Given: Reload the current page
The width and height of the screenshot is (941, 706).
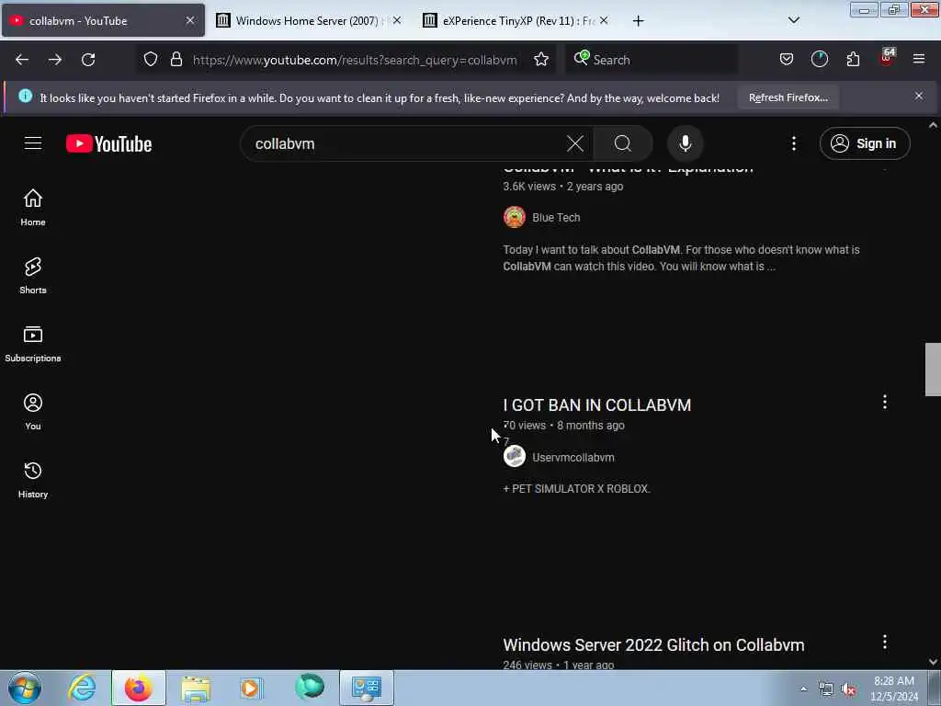Looking at the screenshot, I should [x=88, y=60].
